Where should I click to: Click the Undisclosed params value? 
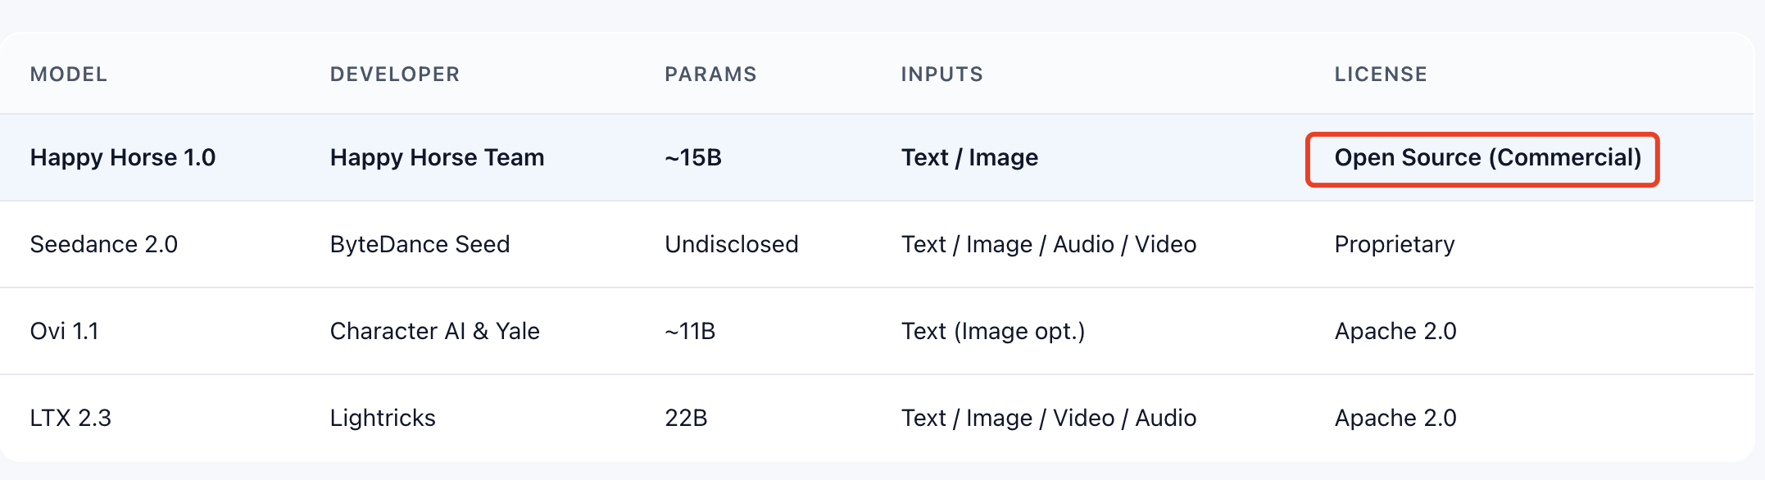pos(731,244)
